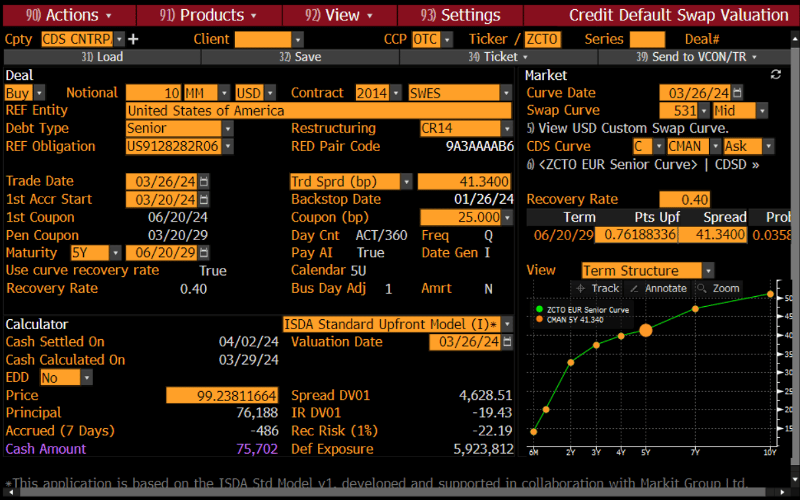The height and width of the screenshot is (500, 800).
Task: Click the Market Recovery Rate 0.40 field
Action: click(x=685, y=199)
